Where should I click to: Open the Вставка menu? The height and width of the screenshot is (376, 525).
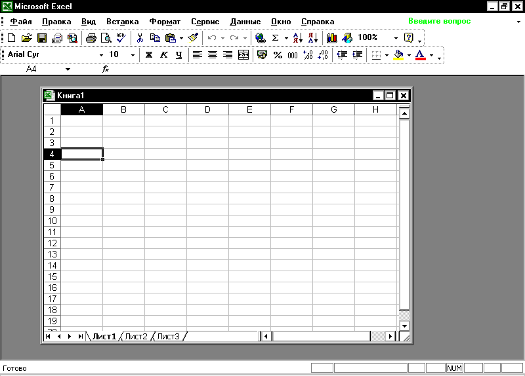point(123,22)
